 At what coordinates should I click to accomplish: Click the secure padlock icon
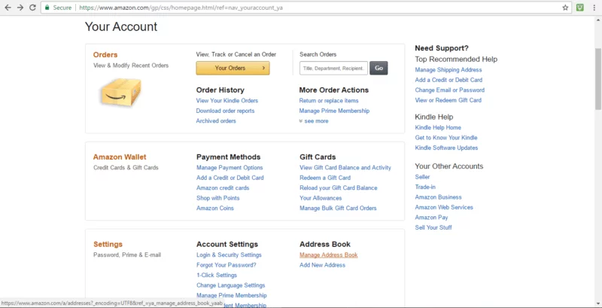click(47, 8)
